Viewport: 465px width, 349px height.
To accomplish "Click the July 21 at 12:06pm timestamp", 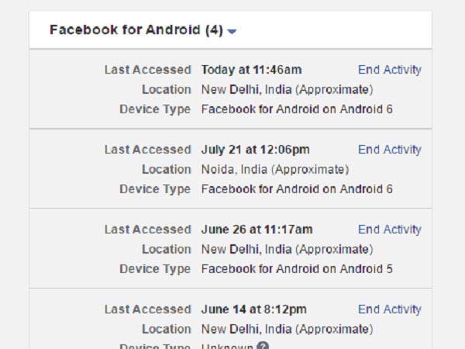I will [x=255, y=150].
